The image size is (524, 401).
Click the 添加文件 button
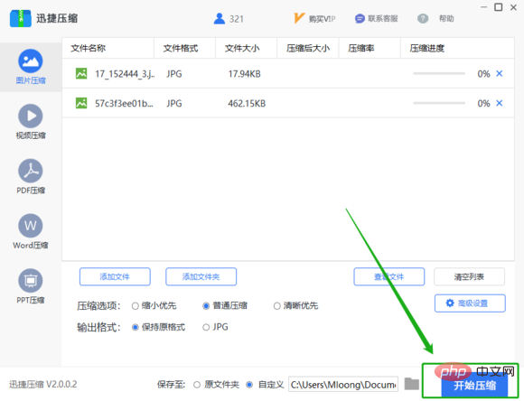pyautogui.click(x=115, y=276)
